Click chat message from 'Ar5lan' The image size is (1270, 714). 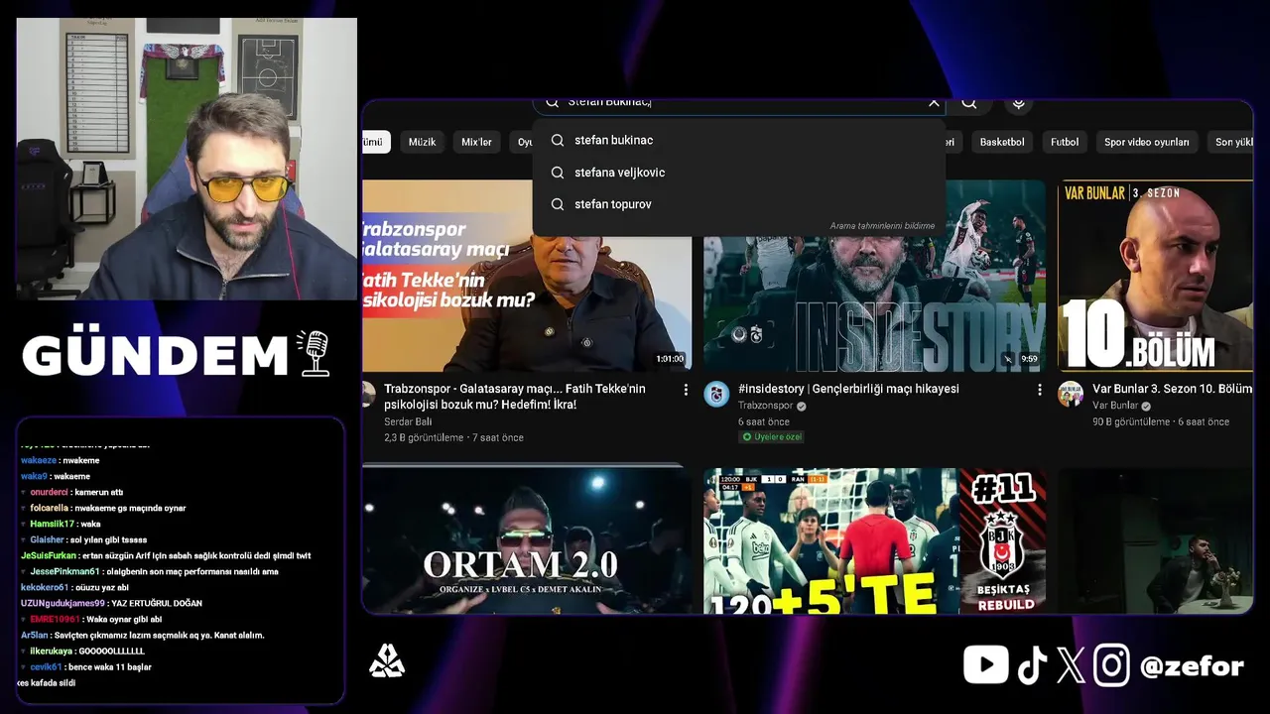[142, 635]
